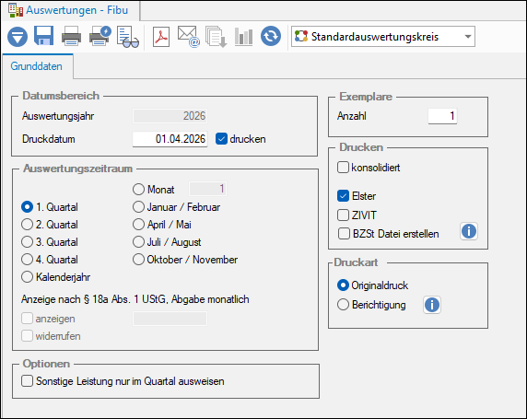Image resolution: width=527 pixels, height=419 pixels.
Task: Click the empty field beside anzeigen
Action: coord(170,319)
